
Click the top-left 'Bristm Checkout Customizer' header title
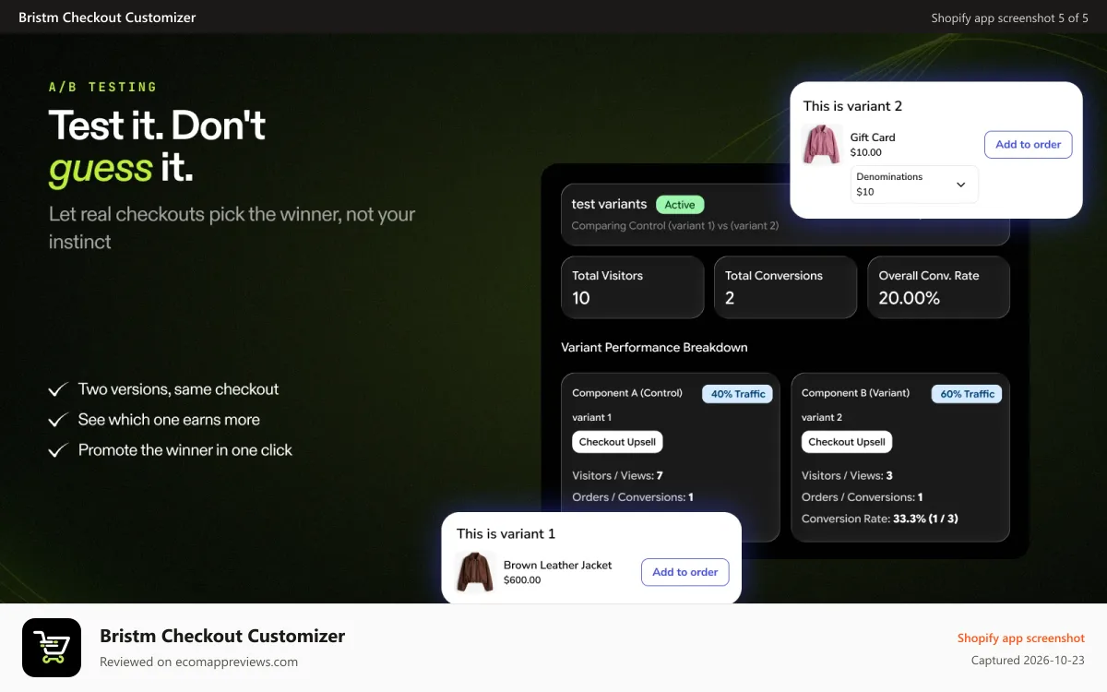pos(107,18)
